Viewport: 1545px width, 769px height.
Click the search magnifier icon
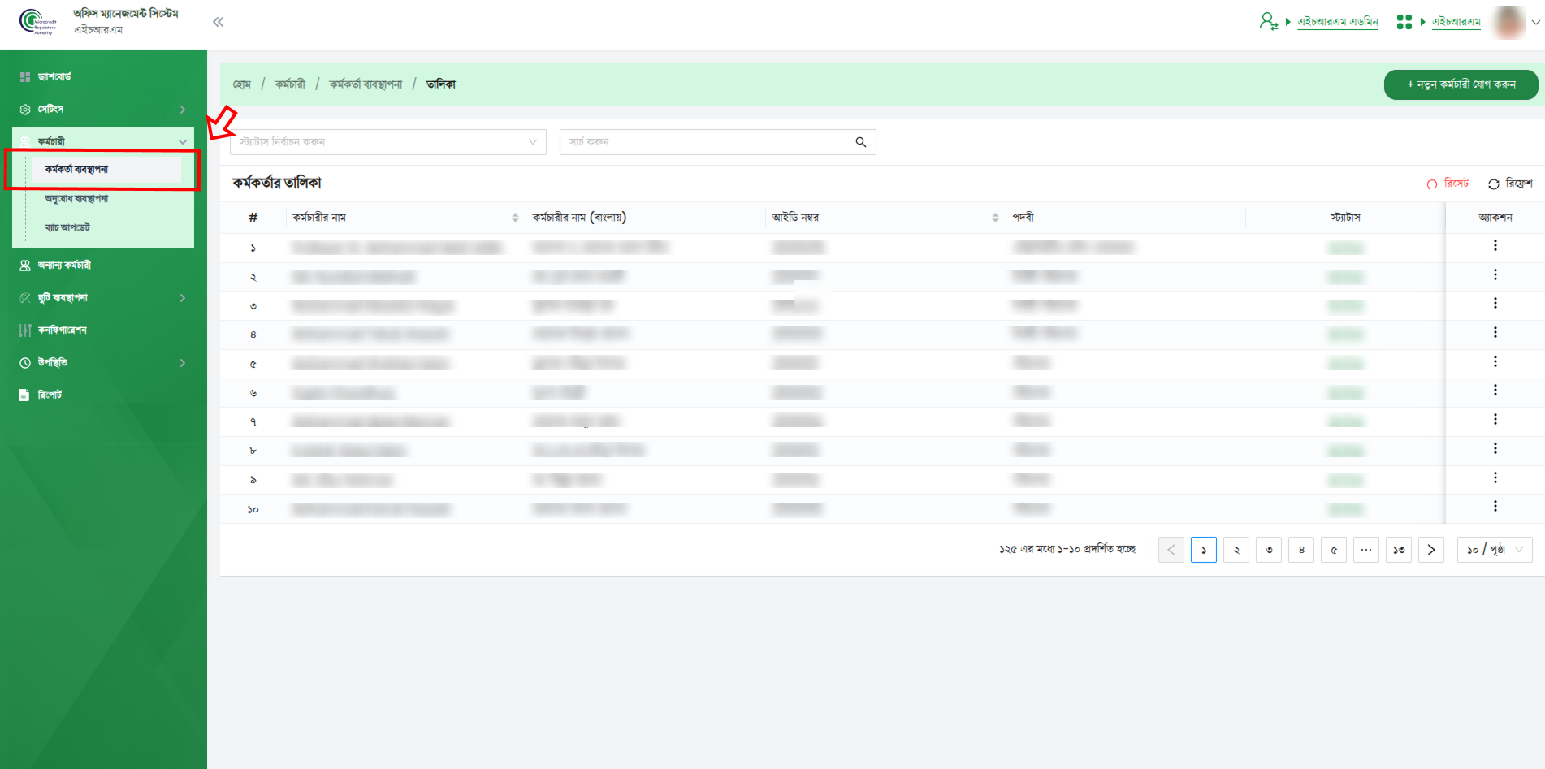click(x=861, y=142)
